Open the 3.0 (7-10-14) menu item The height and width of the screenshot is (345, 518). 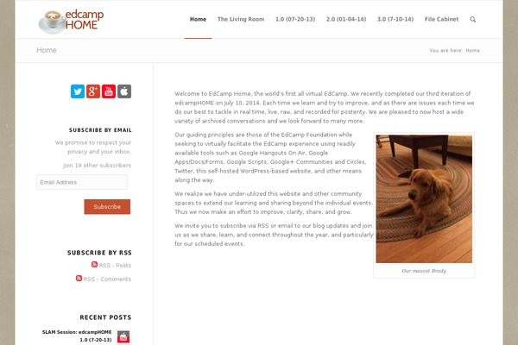[395, 19]
